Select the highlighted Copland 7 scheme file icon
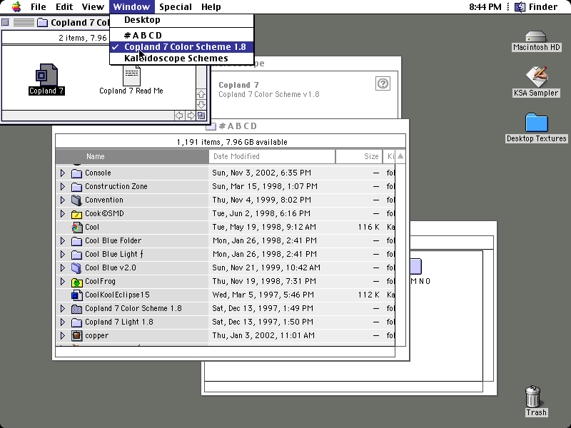Image resolution: width=571 pixels, height=428 pixels. pyautogui.click(x=46, y=75)
